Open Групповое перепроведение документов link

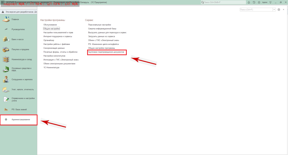(x=106, y=52)
